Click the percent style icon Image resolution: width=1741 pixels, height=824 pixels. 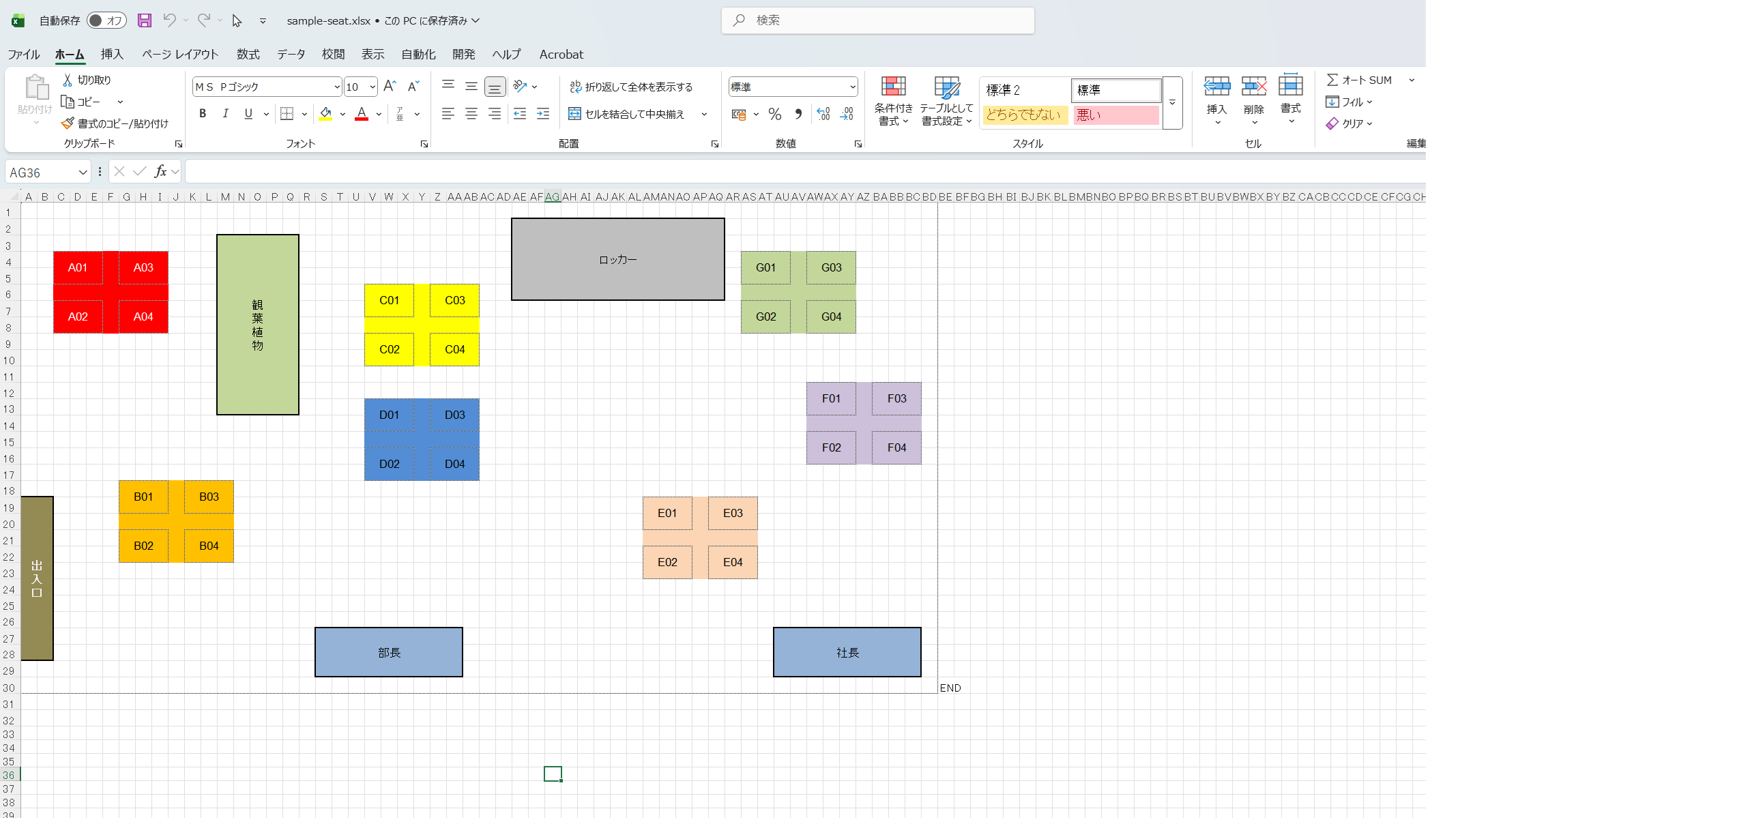[774, 114]
